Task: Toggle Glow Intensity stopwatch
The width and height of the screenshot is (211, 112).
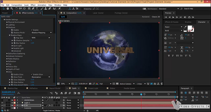Action: pos(12,80)
